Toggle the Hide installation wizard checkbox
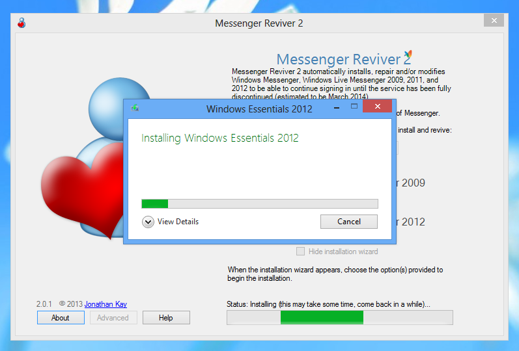The image size is (519, 351). coord(301,252)
